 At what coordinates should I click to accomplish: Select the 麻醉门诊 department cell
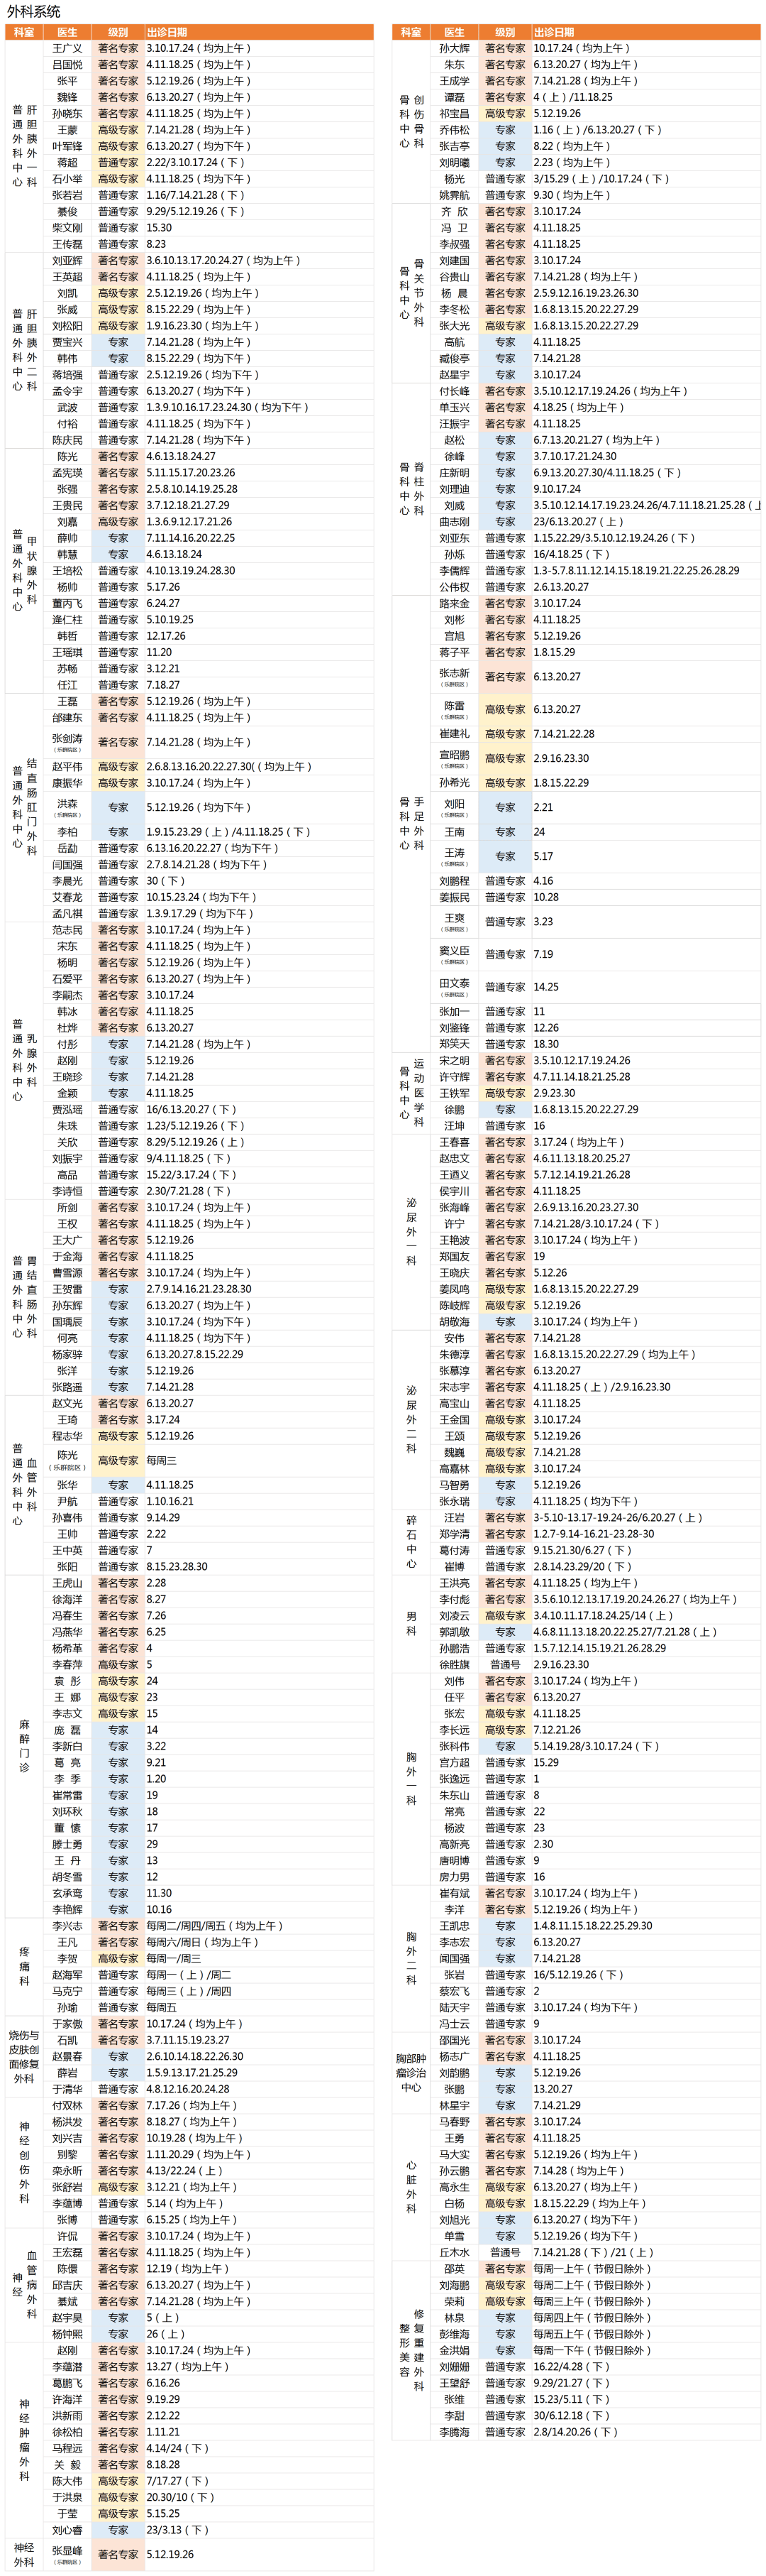coord(24,1745)
